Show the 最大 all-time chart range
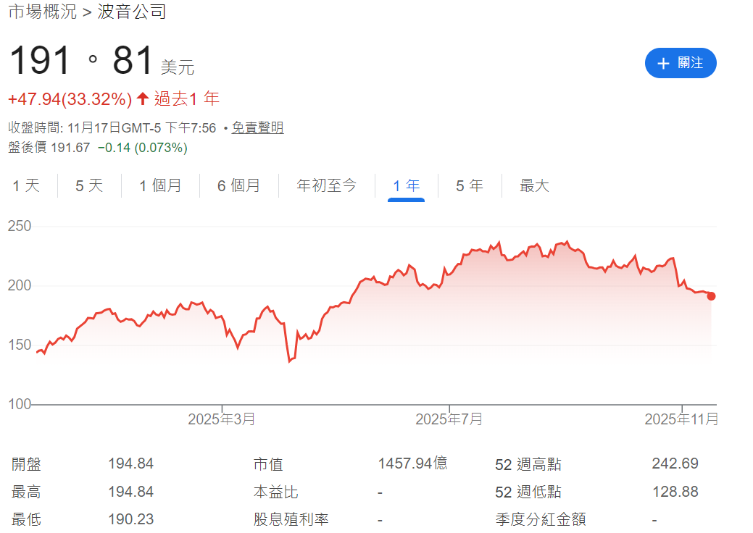This screenshot has height=533, width=753. (534, 185)
